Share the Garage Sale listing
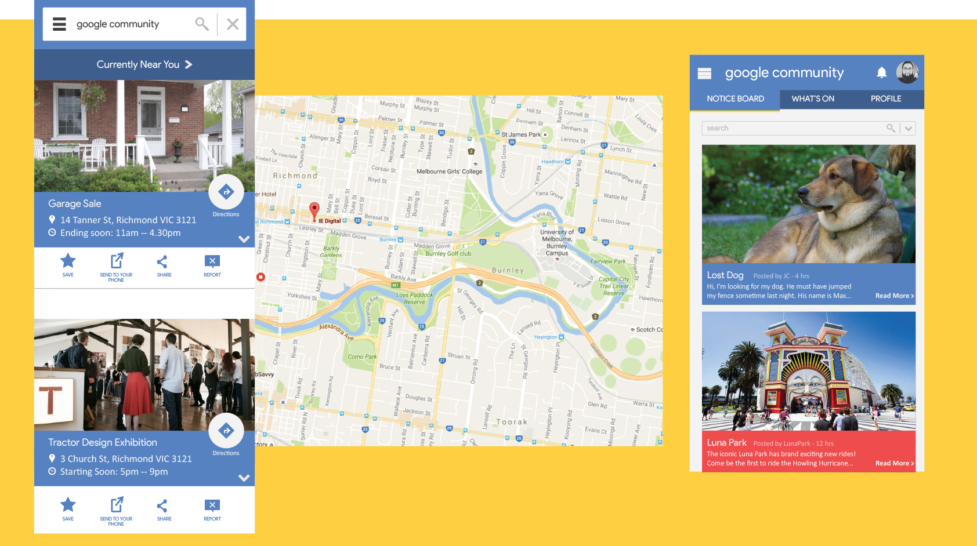977x546 pixels. click(x=164, y=265)
